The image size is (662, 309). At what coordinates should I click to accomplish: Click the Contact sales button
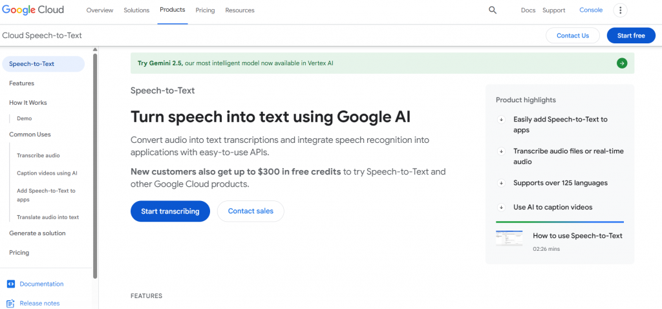(251, 211)
